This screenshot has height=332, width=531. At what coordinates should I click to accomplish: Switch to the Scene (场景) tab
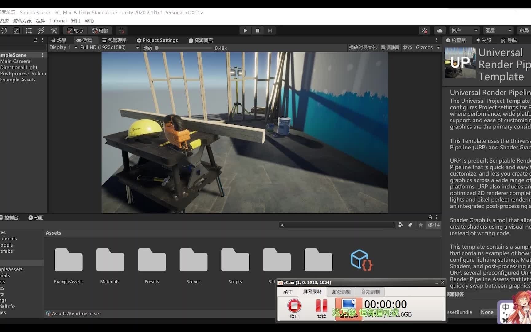click(59, 40)
